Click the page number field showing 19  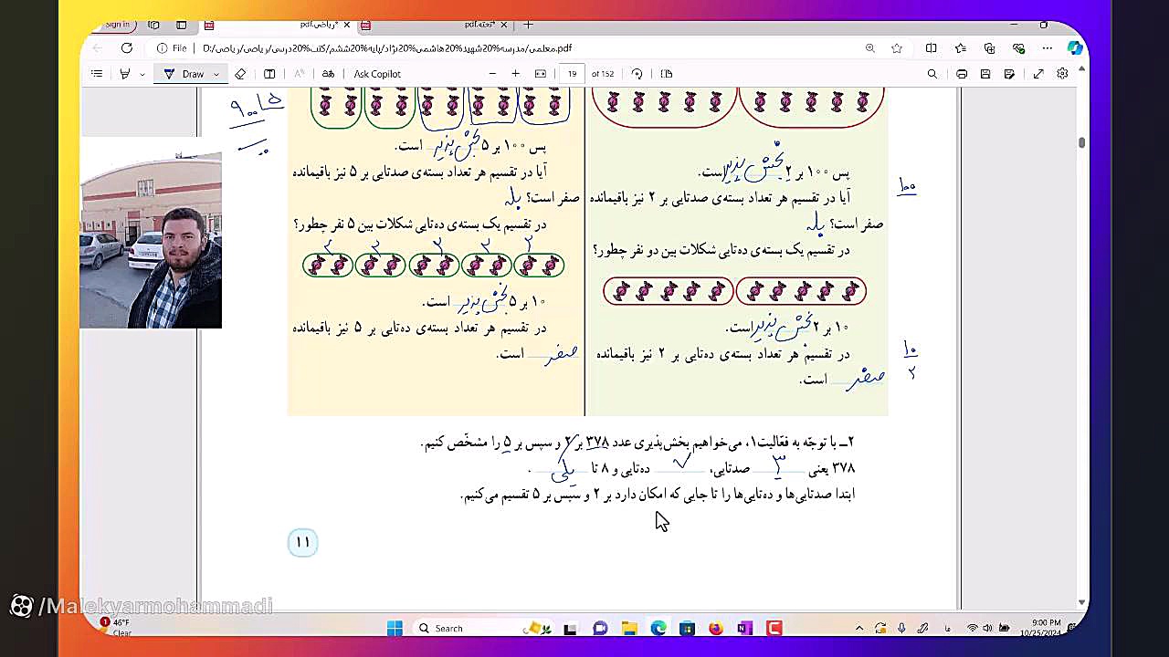pos(572,74)
